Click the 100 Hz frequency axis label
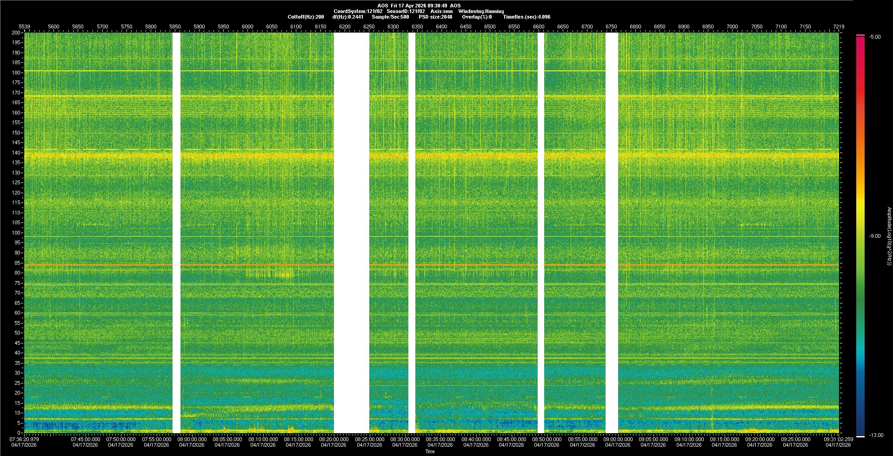This screenshot has width=893, height=456. click(16, 233)
